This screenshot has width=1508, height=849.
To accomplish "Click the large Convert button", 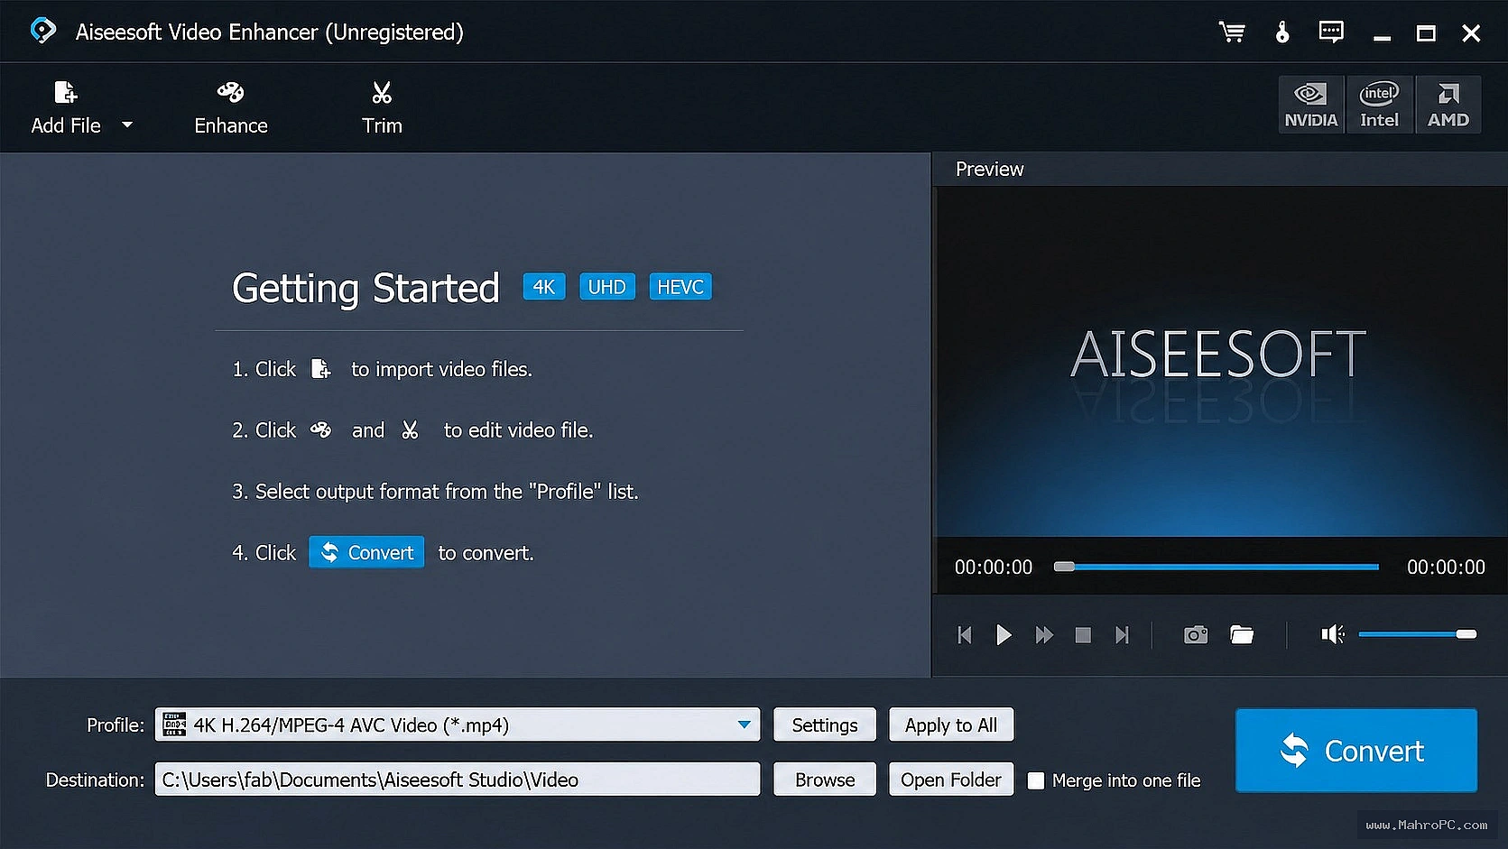I will 1356,751.
